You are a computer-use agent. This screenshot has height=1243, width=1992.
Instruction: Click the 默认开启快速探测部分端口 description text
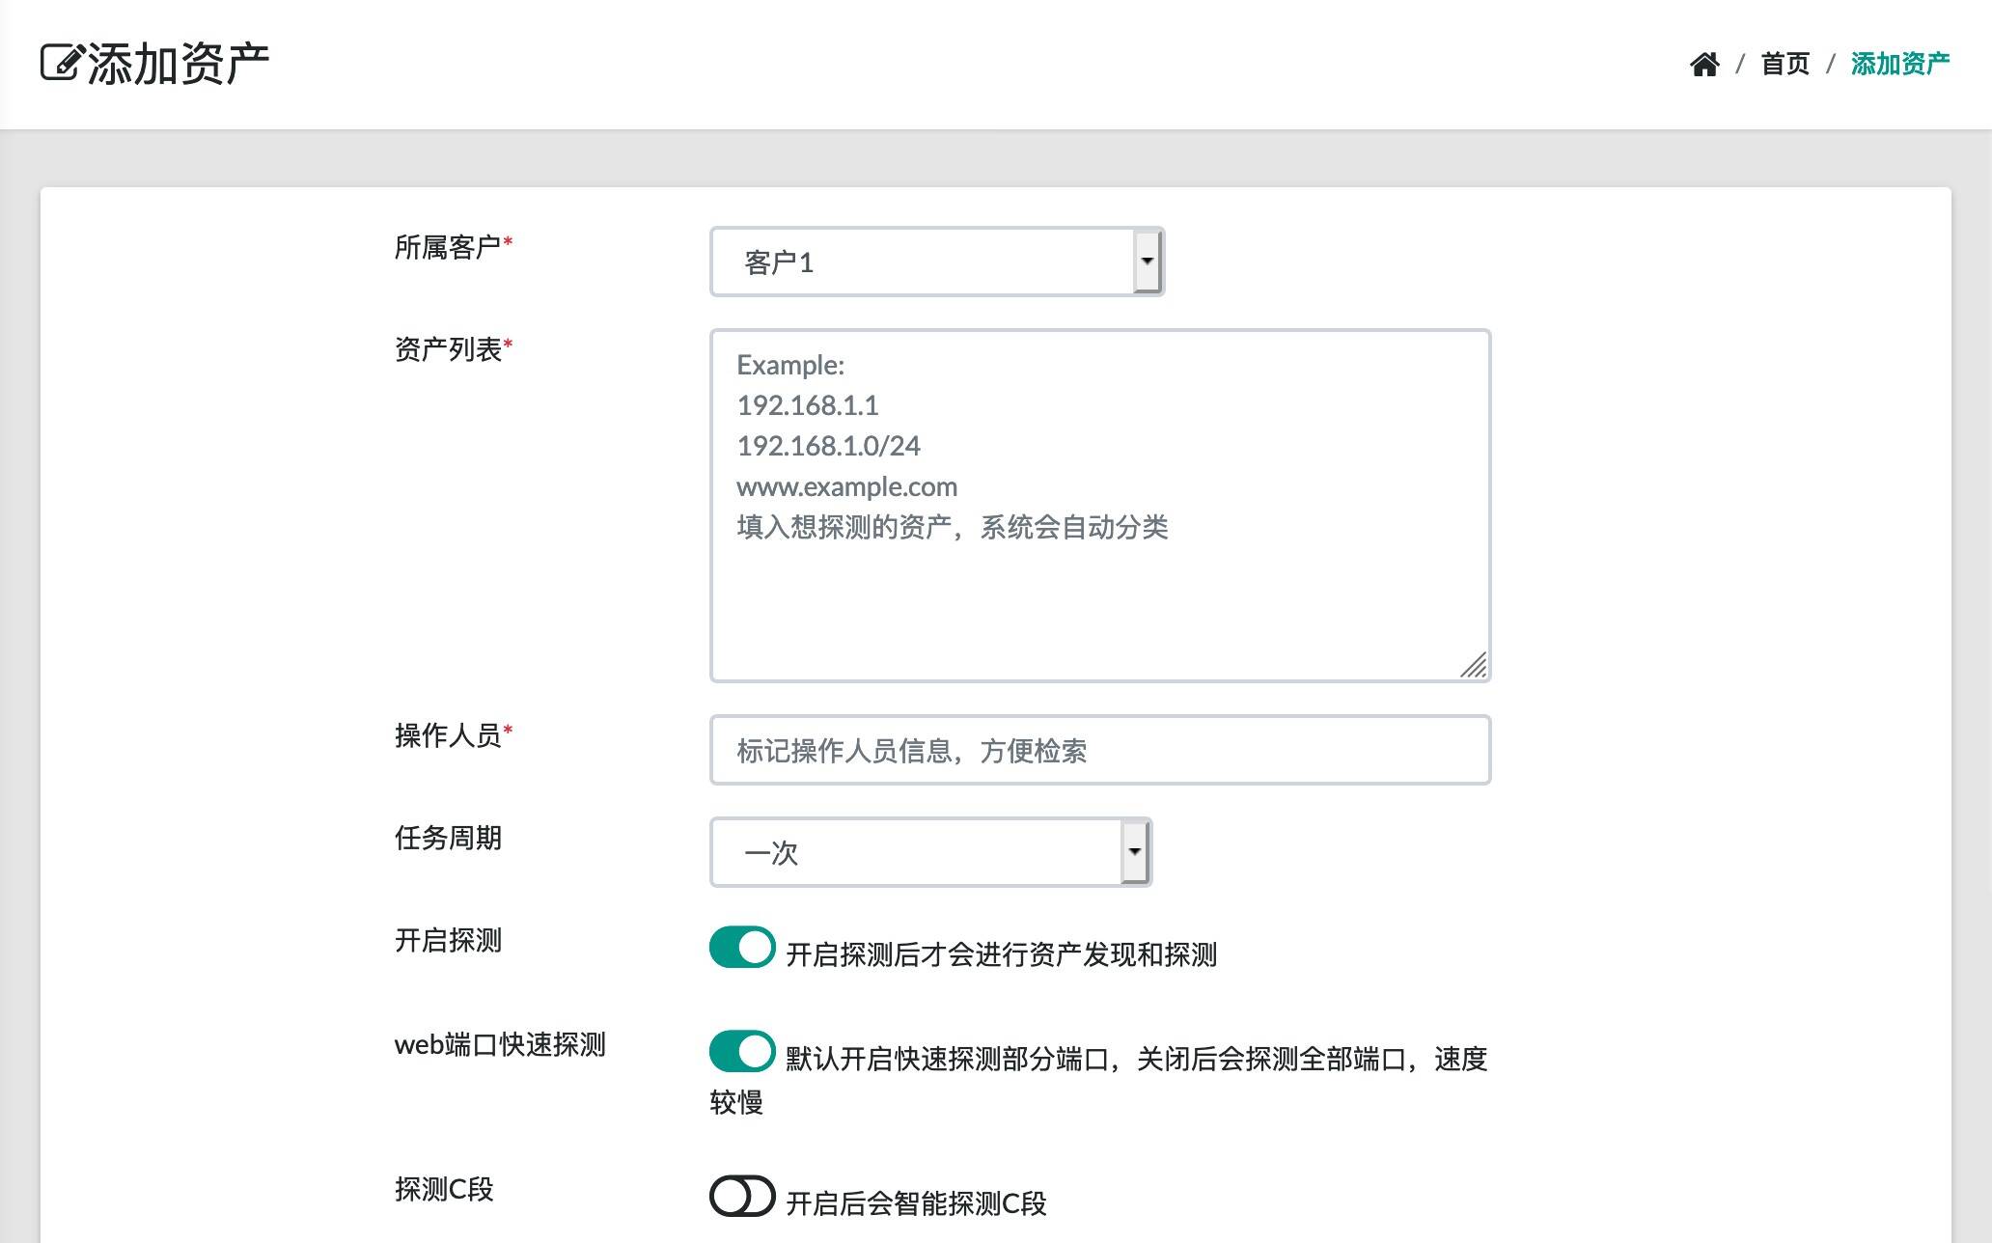point(1098,1080)
